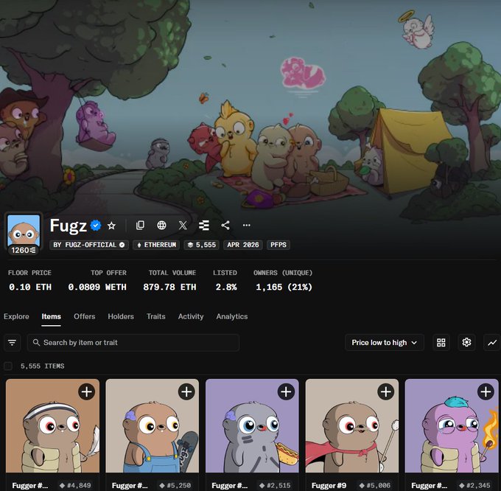The height and width of the screenshot is (491, 501).
Task: Show the price chart view
Action: (x=492, y=343)
